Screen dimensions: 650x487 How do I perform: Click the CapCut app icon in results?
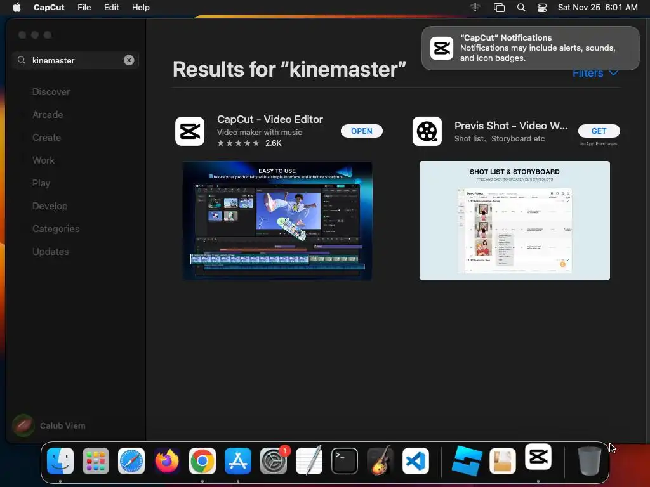click(x=190, y=131)
